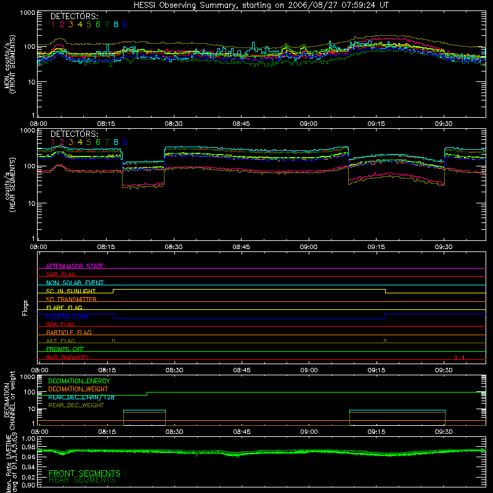Image resolution: width=493 pixels, height=493 pixels.
Task: Select the PARTICLE_FLAG label
Action: click(69, 332)
